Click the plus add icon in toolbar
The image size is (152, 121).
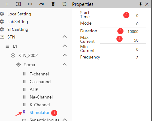[x=7, y=4]
